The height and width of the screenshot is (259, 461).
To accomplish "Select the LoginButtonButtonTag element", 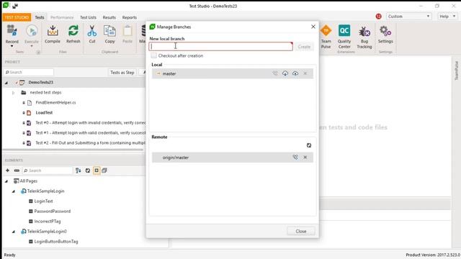I will [56, 242].
